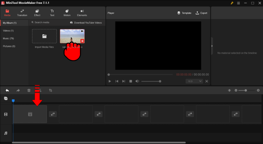The height and width of the screenshot is (144, 263).
Task: Click the third transition swap icon
Action: (x=144, y=114)
